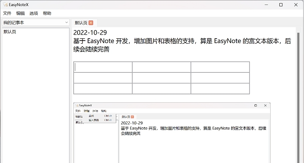Close the 默认页 tab with red X
Screen dimensions: 304x163
point(91,23)
